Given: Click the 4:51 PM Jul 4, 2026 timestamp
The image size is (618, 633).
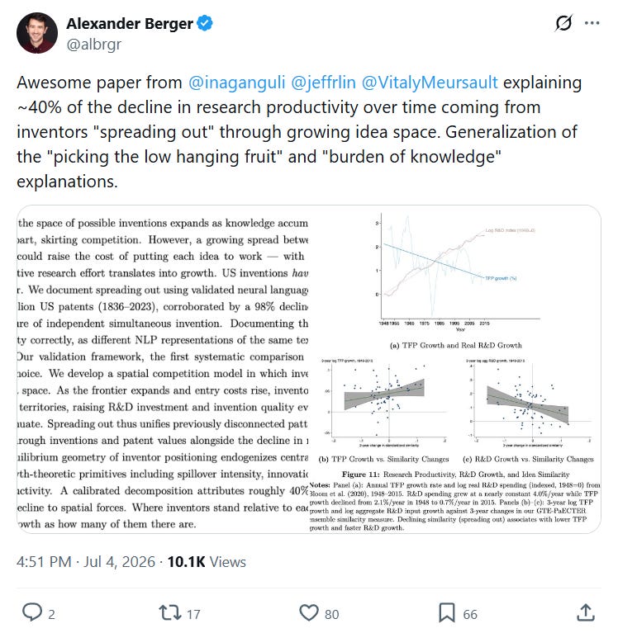Looking at the screenshot, I should click(86, 561).
